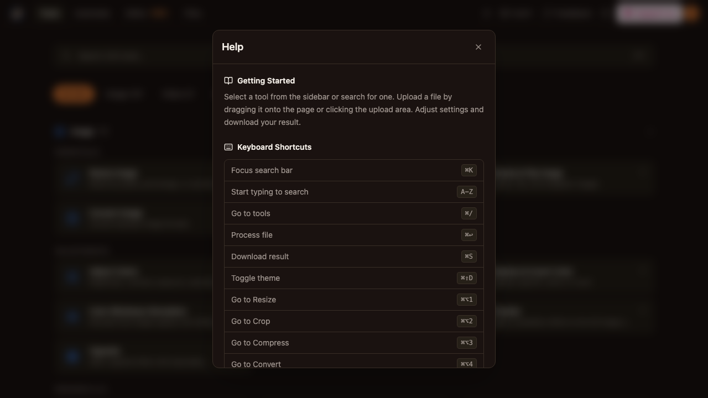Select the Go to tools row
Screen dimensions: 708x398
pos(354,213)
